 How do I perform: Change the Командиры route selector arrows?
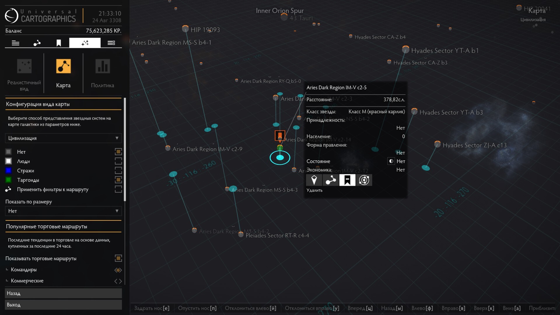point(118,270)
